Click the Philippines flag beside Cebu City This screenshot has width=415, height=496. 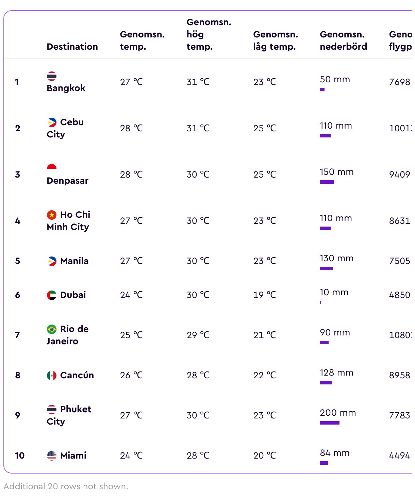click(x=52, y=122)
